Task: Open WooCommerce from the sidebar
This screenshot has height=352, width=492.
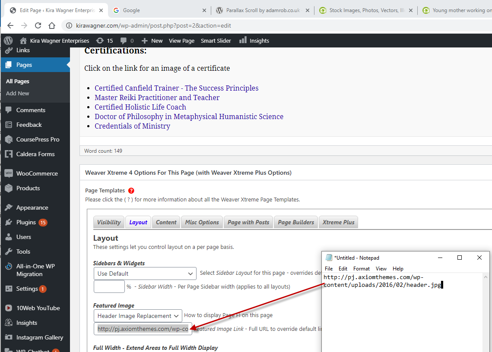Action: [x=37, y=173]
